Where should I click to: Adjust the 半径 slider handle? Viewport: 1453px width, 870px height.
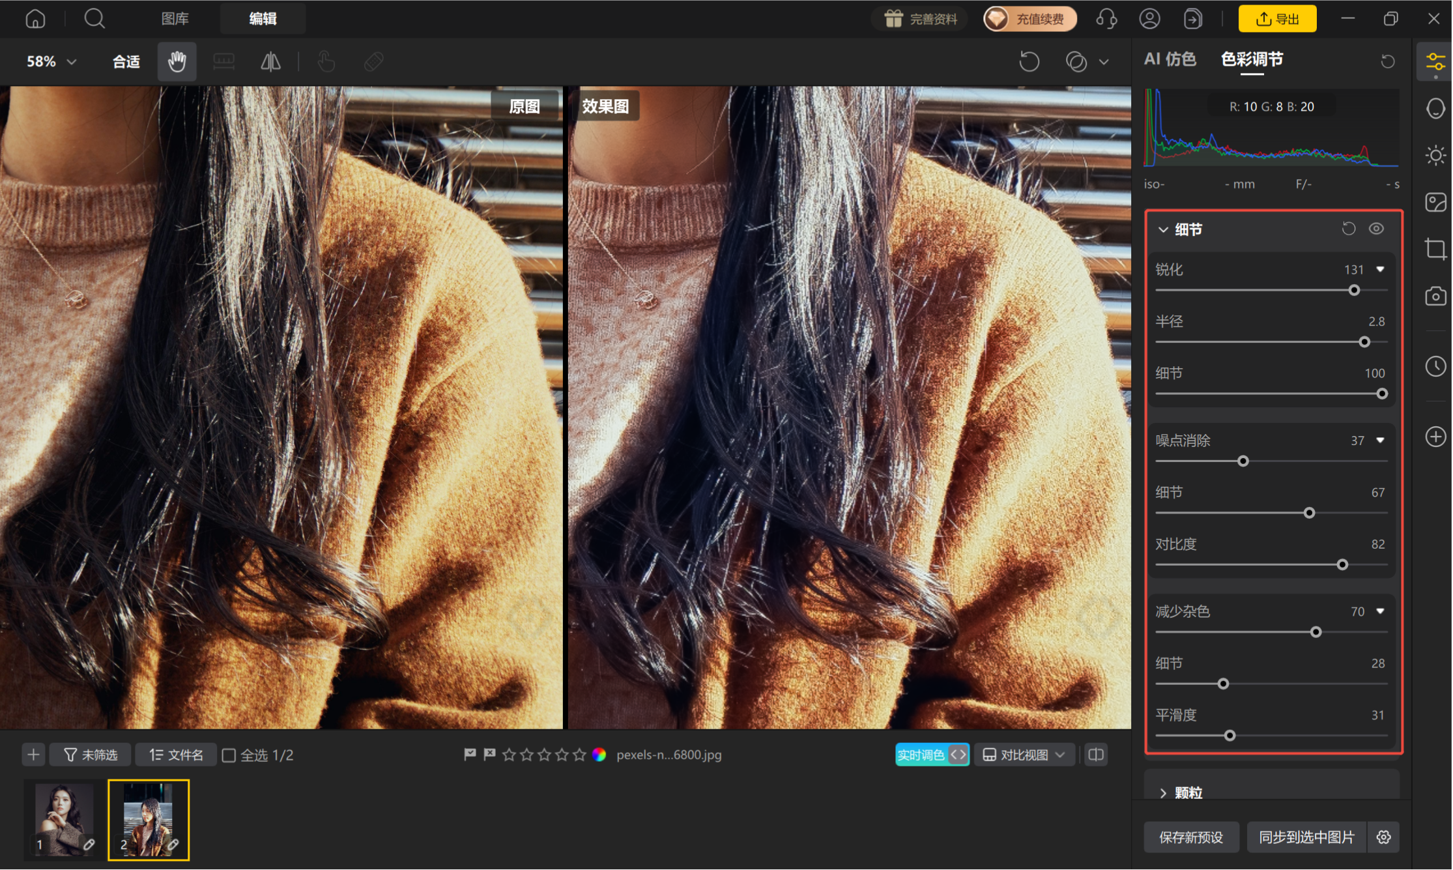(x=1364, y=342)
